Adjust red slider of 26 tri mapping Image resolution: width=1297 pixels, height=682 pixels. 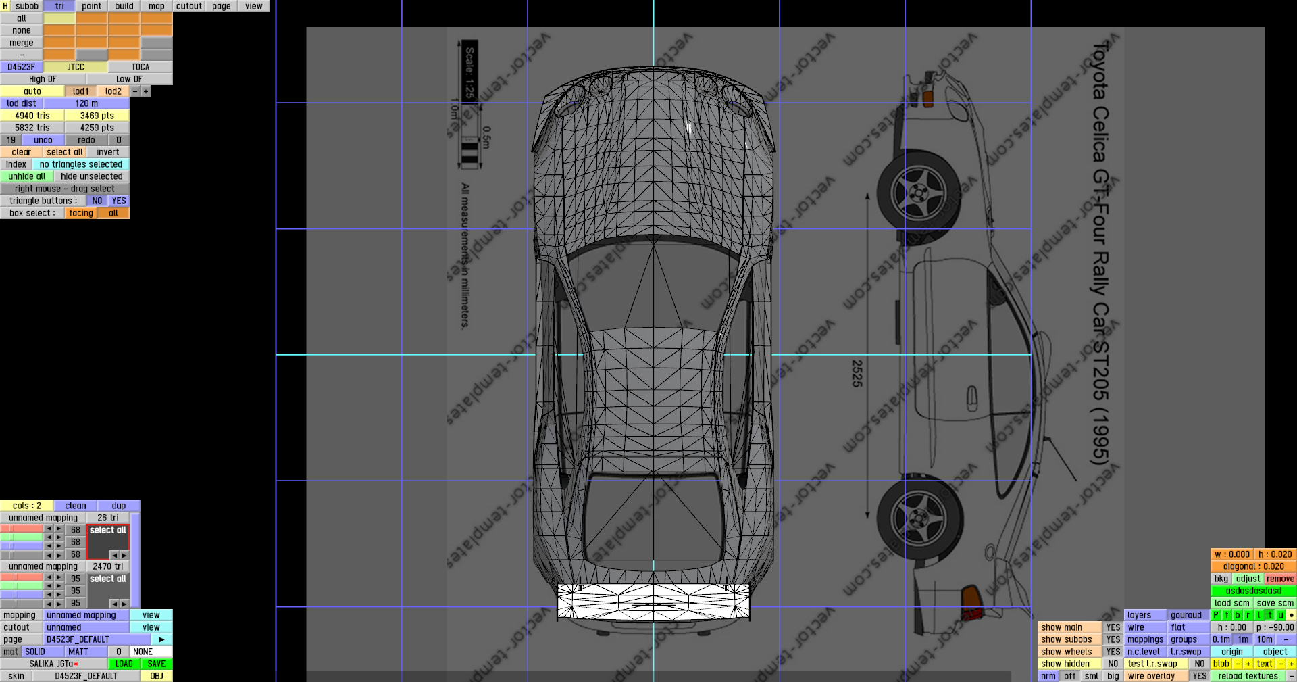click(22, 529)
